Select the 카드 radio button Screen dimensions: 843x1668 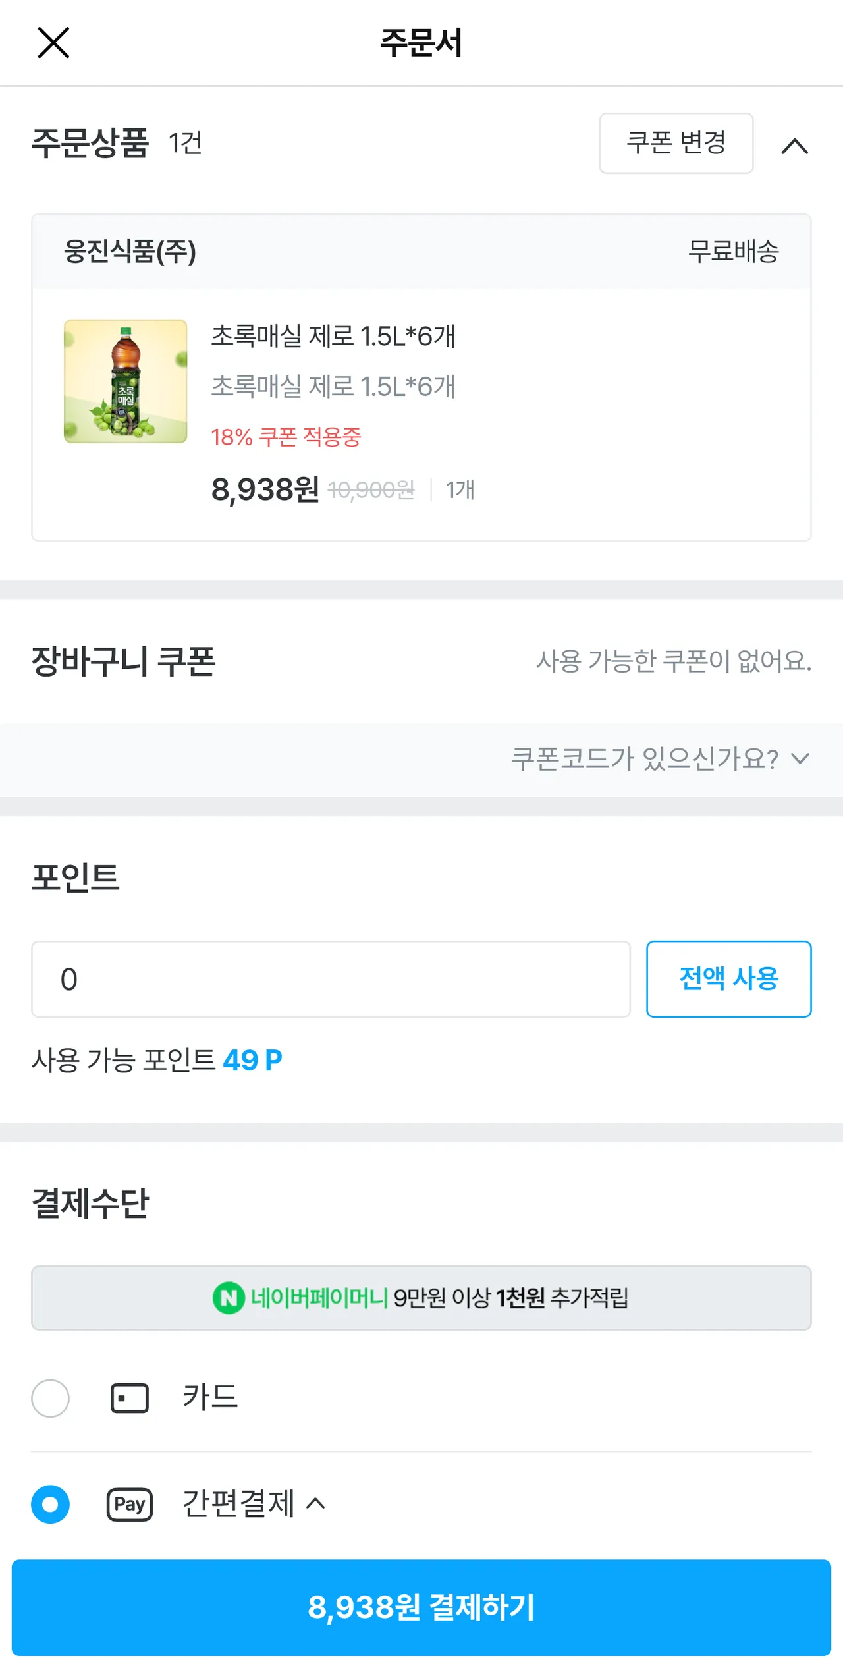(x=50, y=1398)
